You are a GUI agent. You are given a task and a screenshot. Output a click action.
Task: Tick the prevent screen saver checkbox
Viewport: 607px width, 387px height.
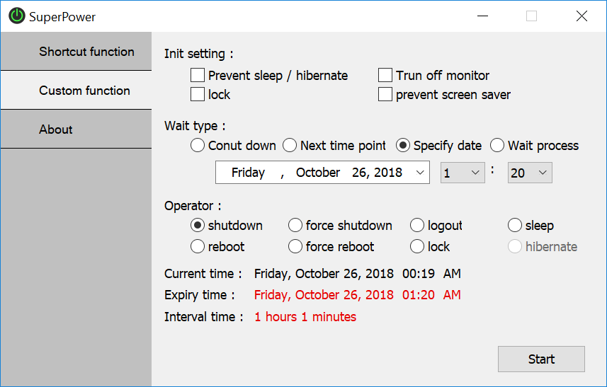[x=385, y=95]
